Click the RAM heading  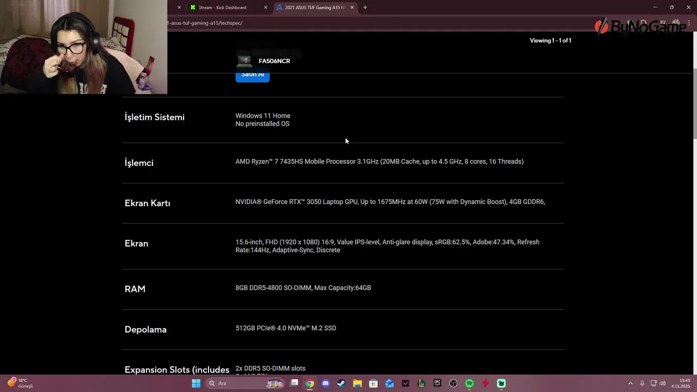[135, 289]
